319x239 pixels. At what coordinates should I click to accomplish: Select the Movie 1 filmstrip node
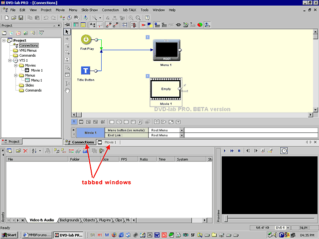point(166,89)
